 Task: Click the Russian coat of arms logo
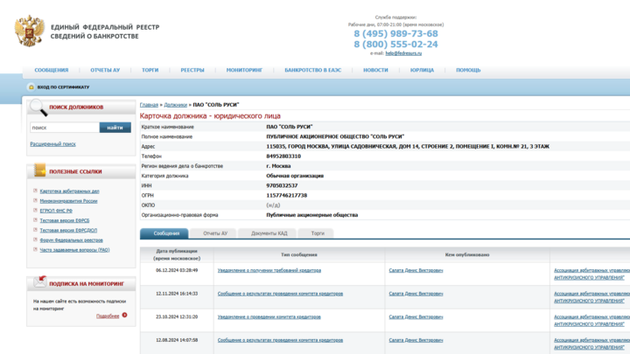coord(29,31)
